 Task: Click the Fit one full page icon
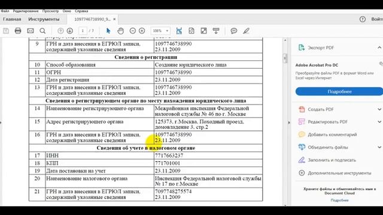(x=191, y=30)
